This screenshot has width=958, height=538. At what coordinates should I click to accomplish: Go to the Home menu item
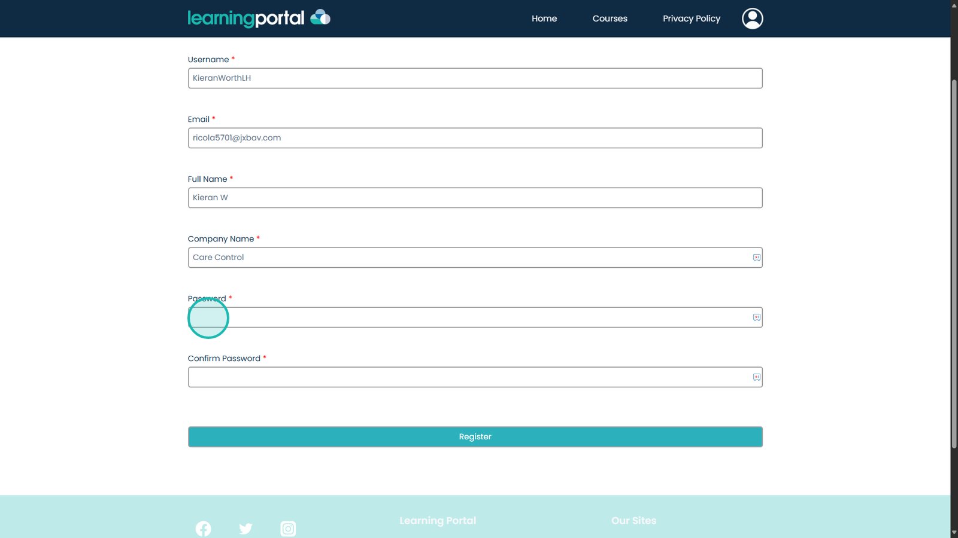pos(544,19)
